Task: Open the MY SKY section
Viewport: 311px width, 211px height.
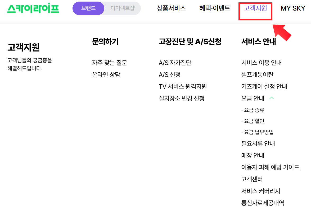Action: 293,8
